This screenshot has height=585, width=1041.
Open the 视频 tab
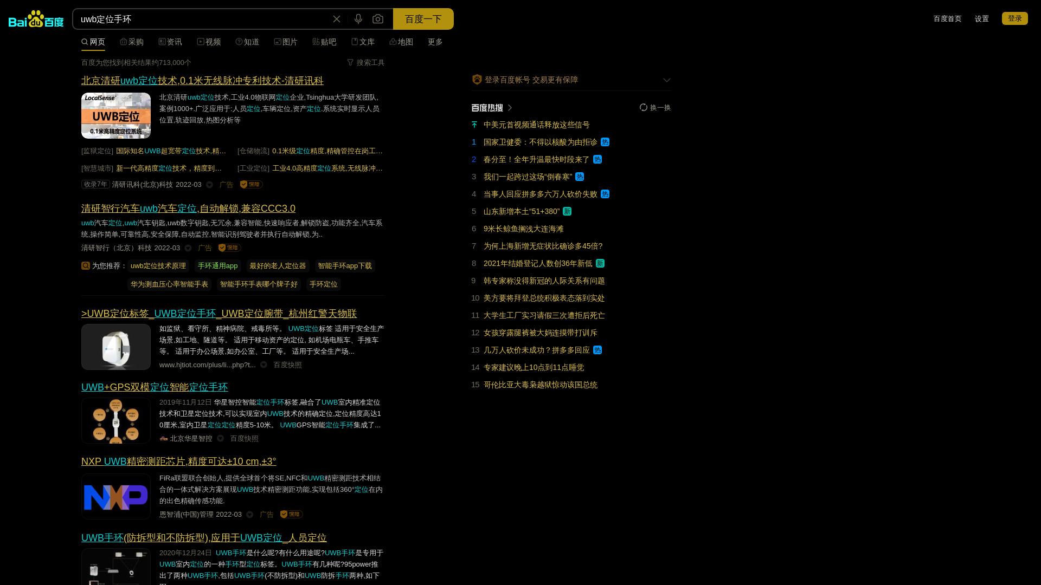(209, 42)
